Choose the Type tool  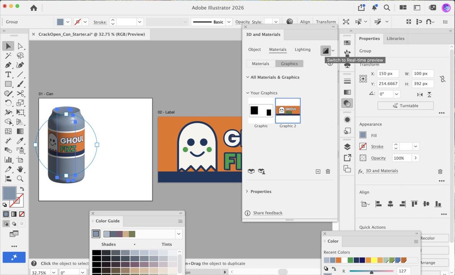click(8, 74)
